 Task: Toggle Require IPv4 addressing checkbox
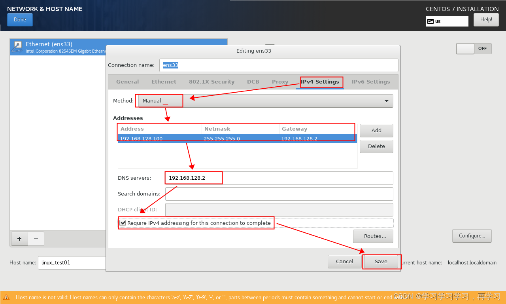123,223
